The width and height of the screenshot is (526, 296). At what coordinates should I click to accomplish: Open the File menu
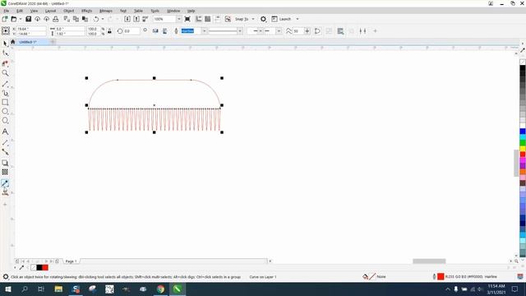(x=7, y=11)
